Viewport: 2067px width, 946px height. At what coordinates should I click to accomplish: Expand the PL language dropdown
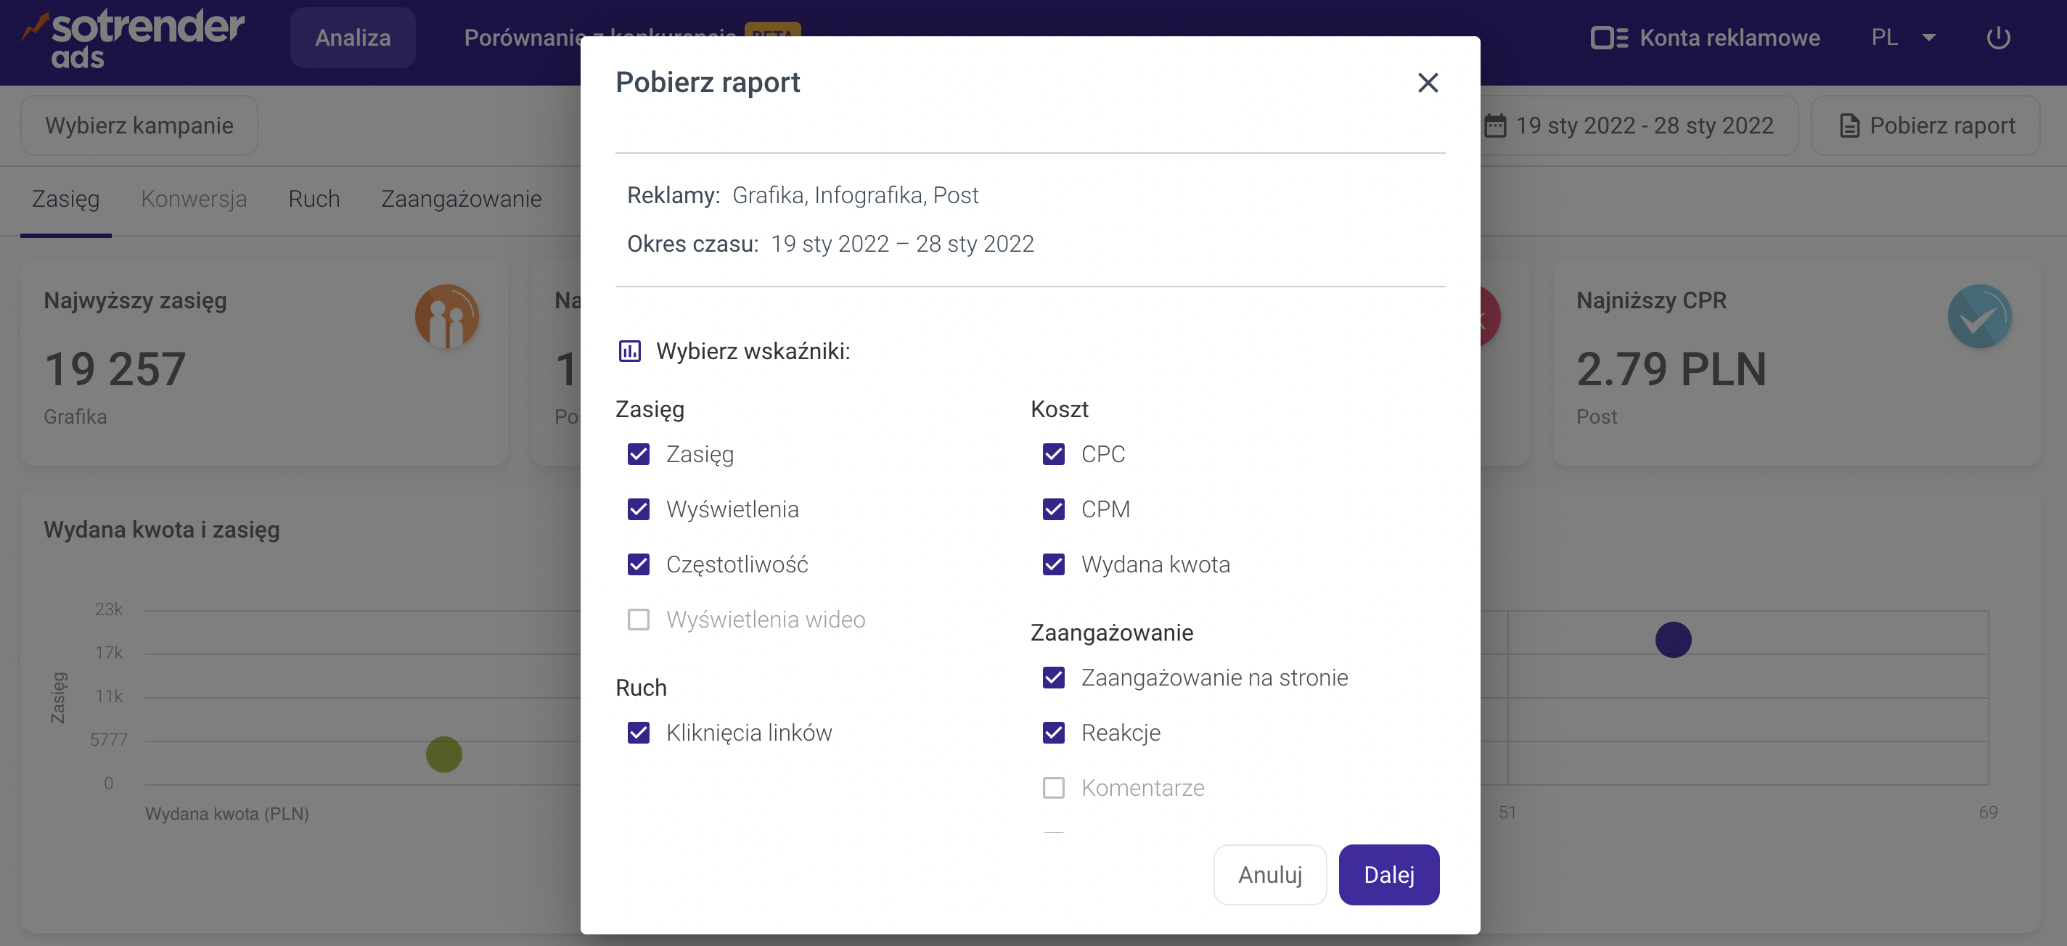[x=1903, y=38]
